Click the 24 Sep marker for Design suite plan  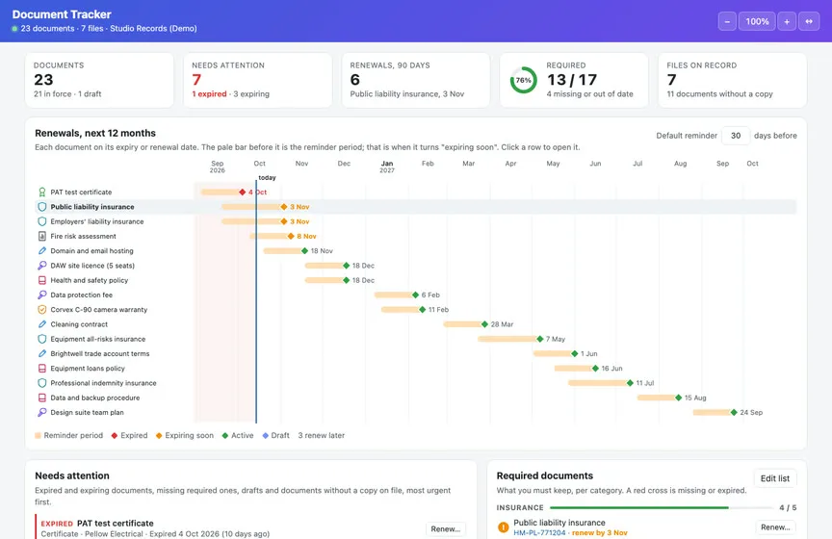[734, 412]
